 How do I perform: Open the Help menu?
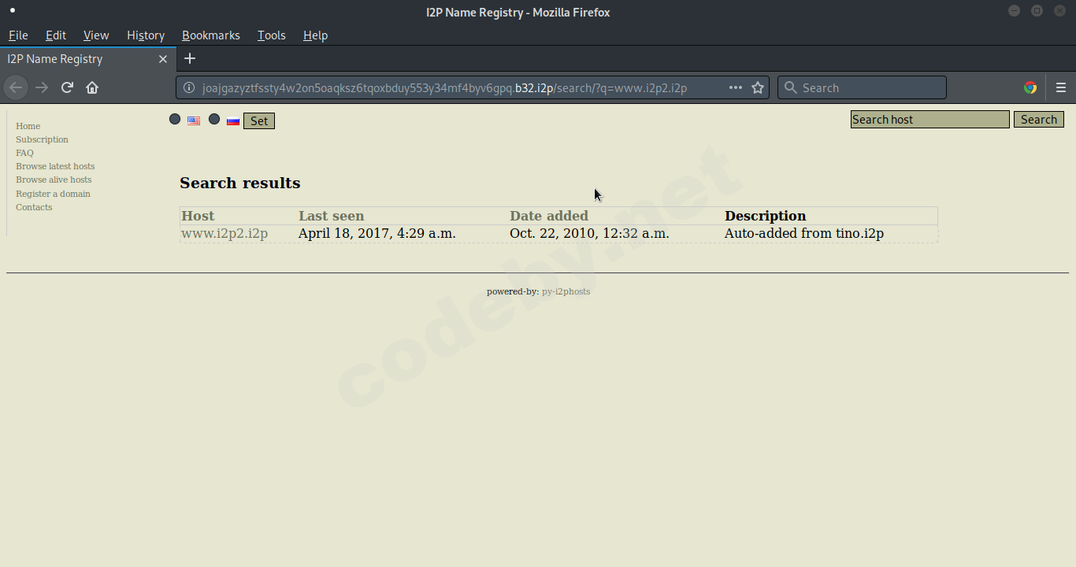(x=315, y=35)
